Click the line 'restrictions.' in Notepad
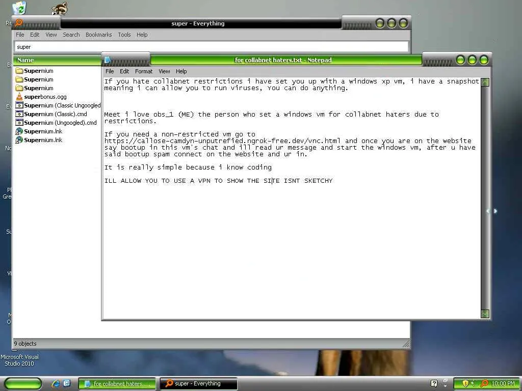Viewport: 522px width, 391px height. pyautogui.click(x=130, y=121)
